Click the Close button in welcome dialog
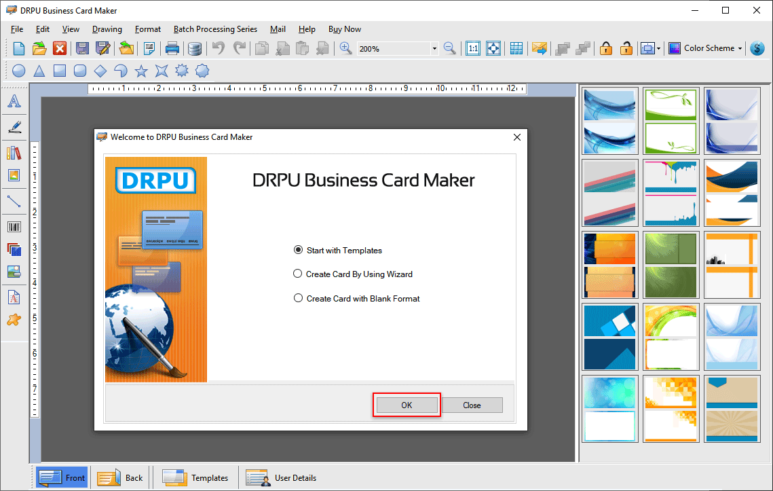Screen dimensions: 773x491 point(472,405)
